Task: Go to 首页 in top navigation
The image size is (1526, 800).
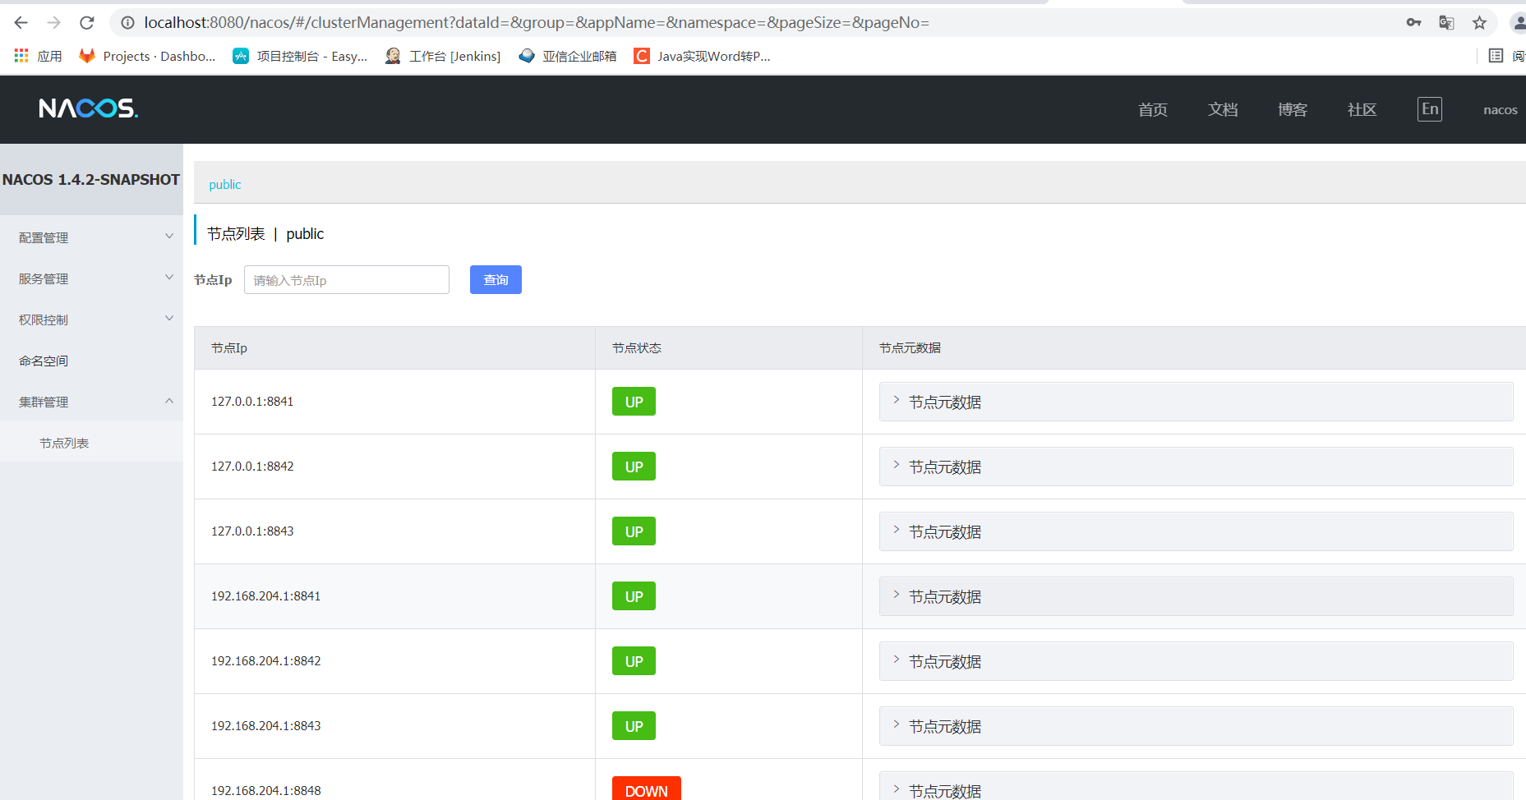Action: (1153, 109)
